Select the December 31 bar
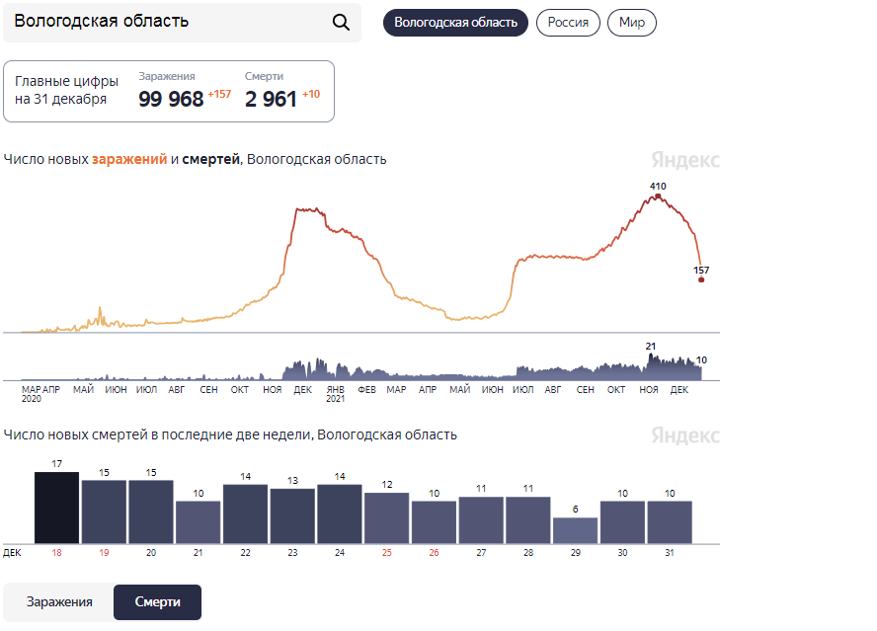877x631 pixels. coord(670,522)
